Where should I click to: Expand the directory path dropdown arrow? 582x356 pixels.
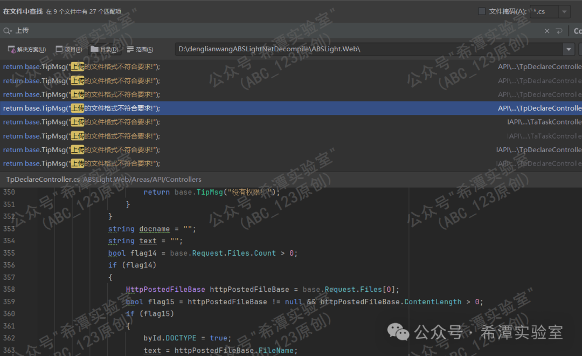569,49
